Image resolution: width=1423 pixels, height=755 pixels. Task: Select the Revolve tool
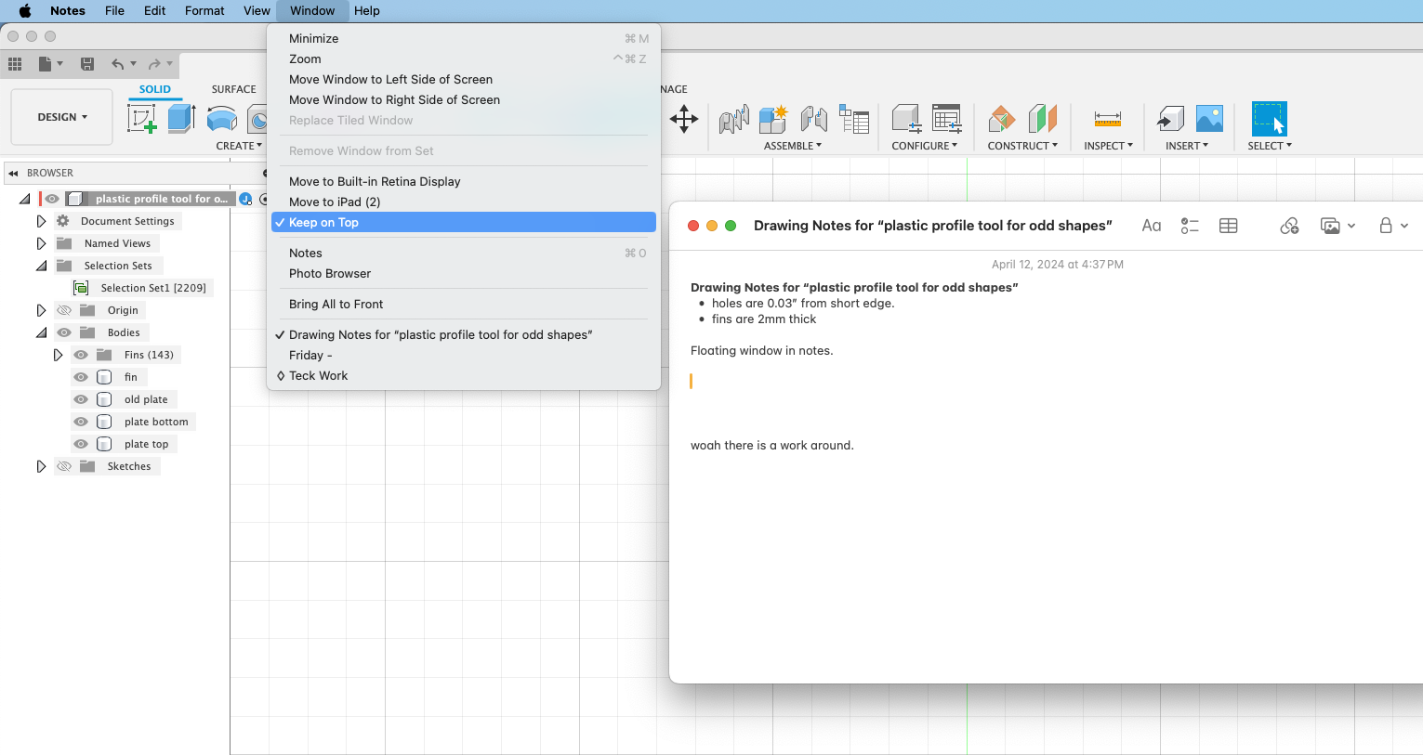coord(221,119)
